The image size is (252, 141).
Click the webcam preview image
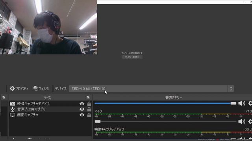tap(48, 27)
